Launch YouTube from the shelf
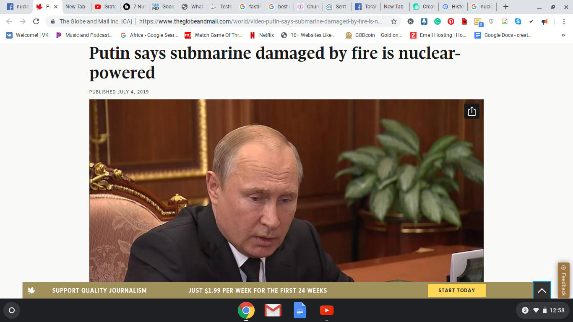This screenshot has width=573, height=322. 326,311
